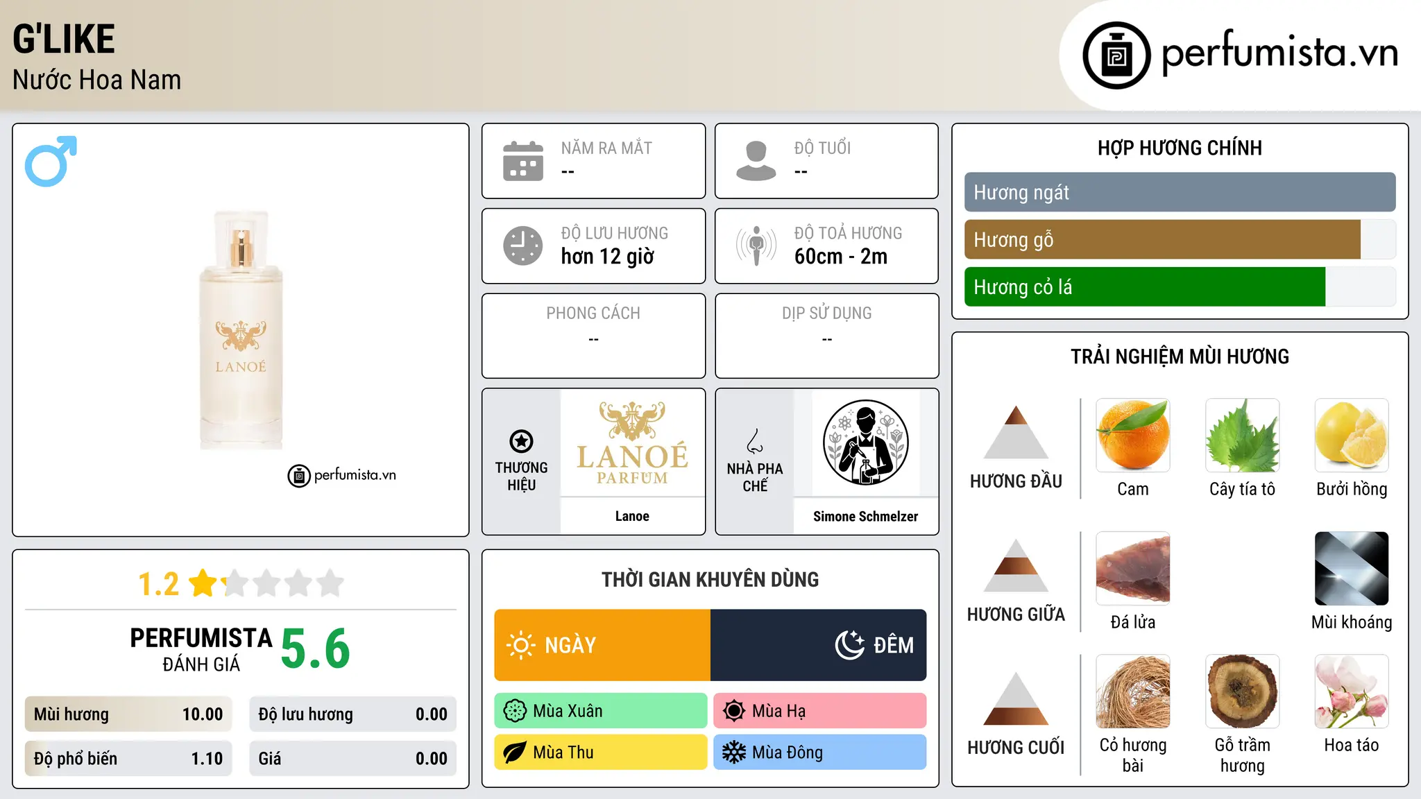This screenshot has width=1421, height=799.
Task: Click the clock icon beside Độ lưu hương
Action: [x=523, y=246]
